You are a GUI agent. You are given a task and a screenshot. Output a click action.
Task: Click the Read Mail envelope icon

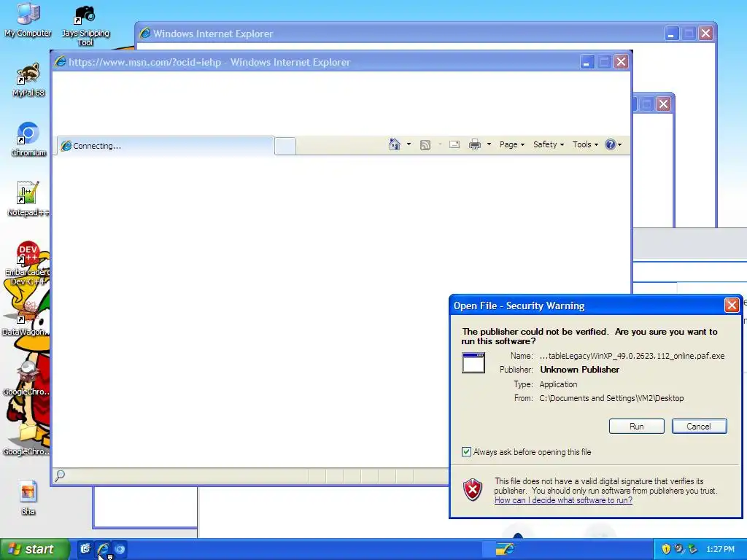tap(454, 144)
